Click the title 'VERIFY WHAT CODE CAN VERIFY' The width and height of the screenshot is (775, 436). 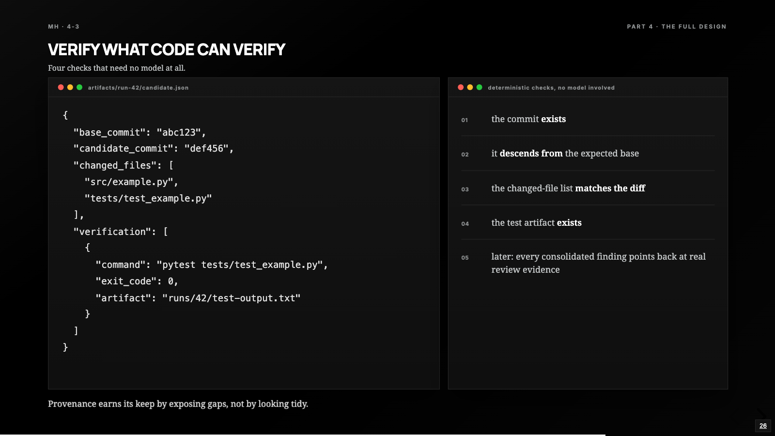[x=167, y=49]
